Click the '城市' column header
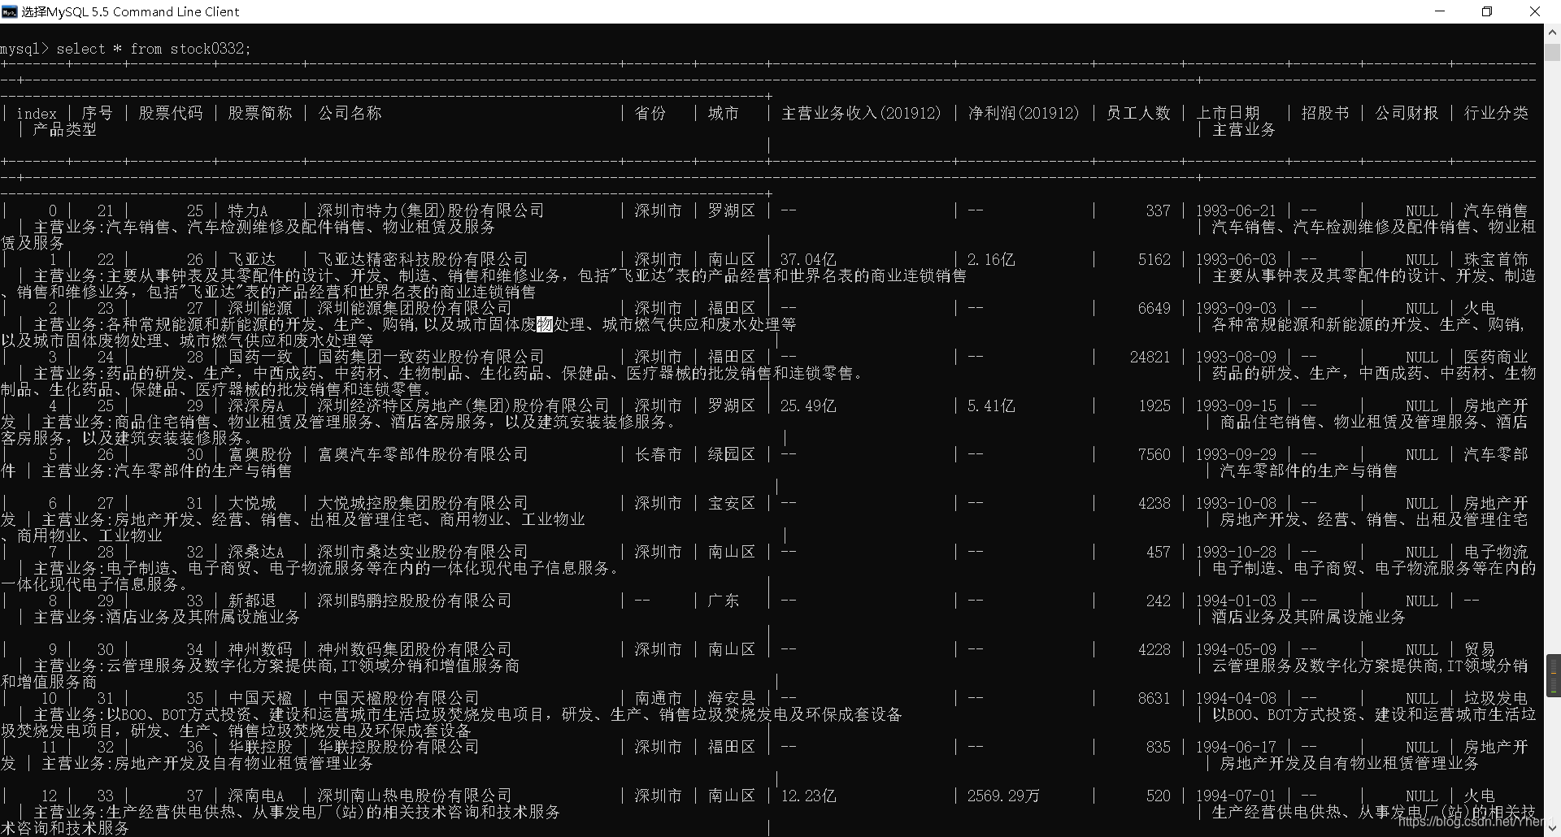Image resolution: width=1561 pixels, height=837 pixels. (723, 113)
